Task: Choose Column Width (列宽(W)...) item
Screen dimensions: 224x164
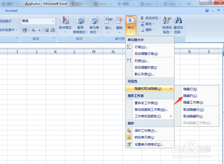Action: coord(150,61)
